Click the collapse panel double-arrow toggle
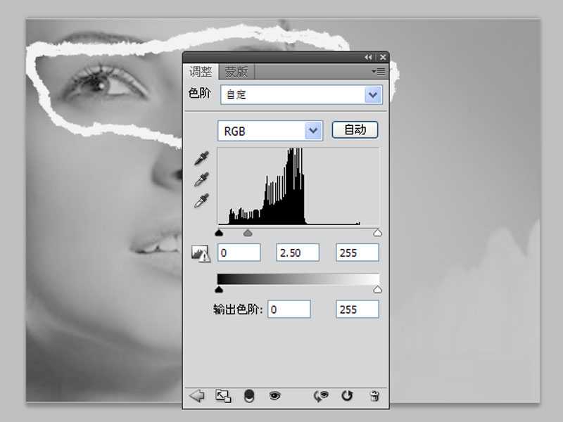Image resolution: width=563 pixels, height=422 pixels. 369,57
